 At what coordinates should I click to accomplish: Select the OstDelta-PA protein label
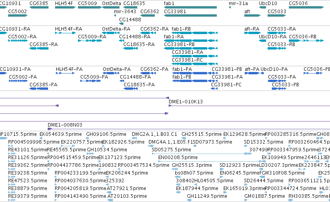pyautogui.click(x=117, y=69)
